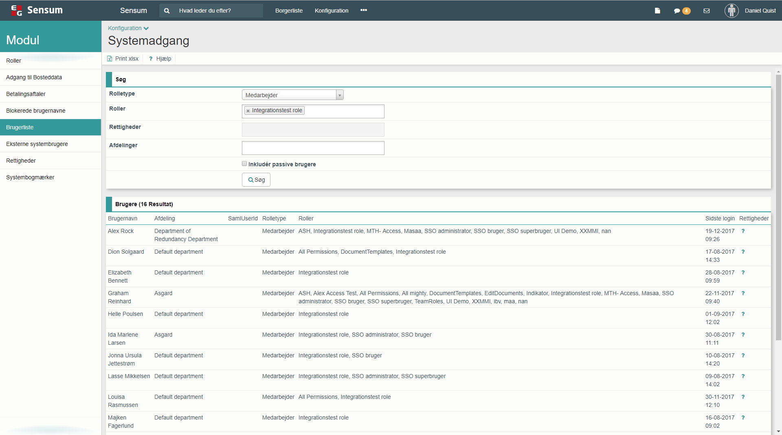Click the Afdelinger input field
Viewport: 782px width, 435px height.
[313, 148]
